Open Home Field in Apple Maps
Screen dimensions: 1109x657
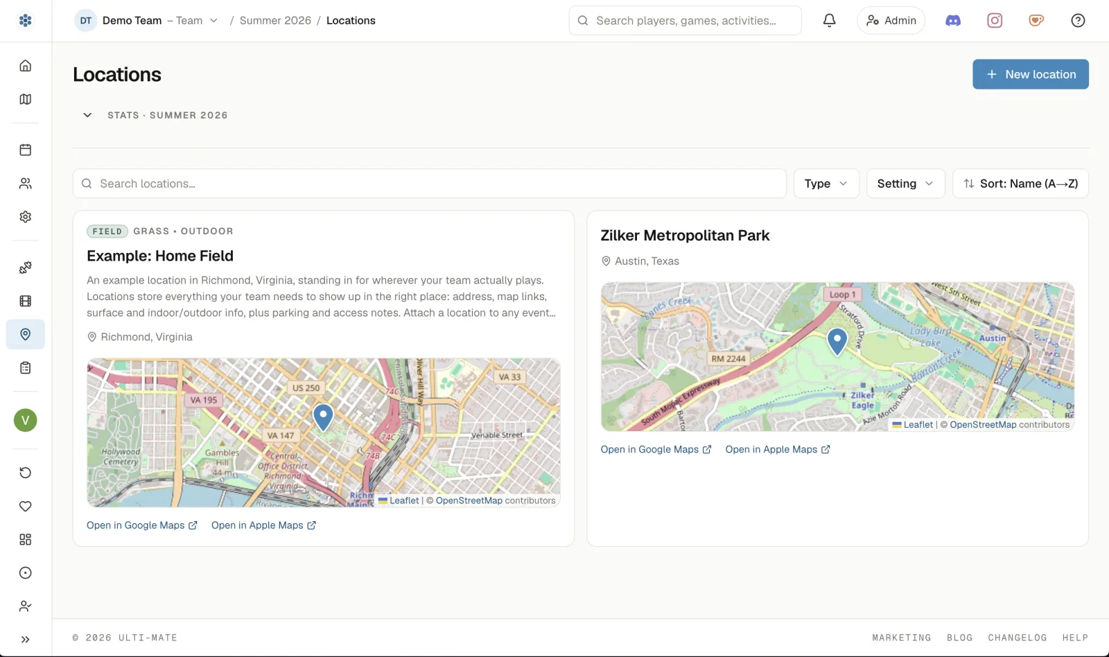point(264,525)
